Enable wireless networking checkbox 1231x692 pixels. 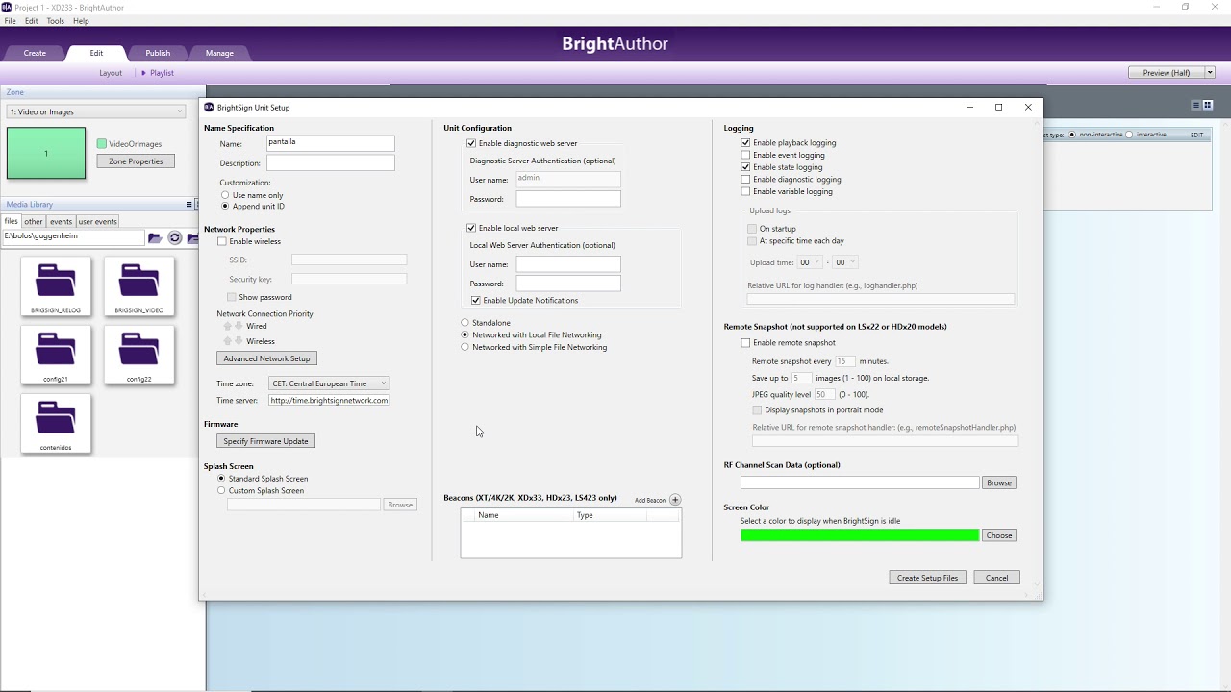[x=222, y=242]
